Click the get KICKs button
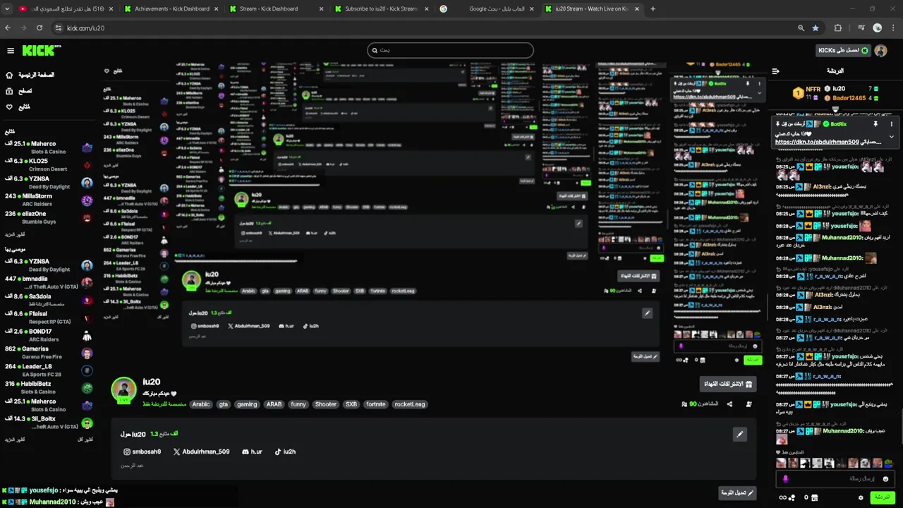 point(843,51)
